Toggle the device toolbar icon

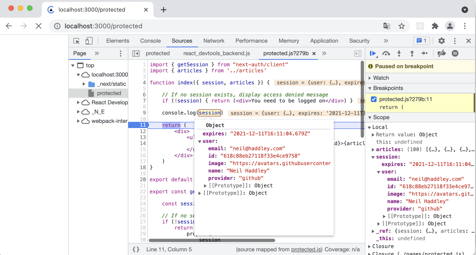click(89, 41)
